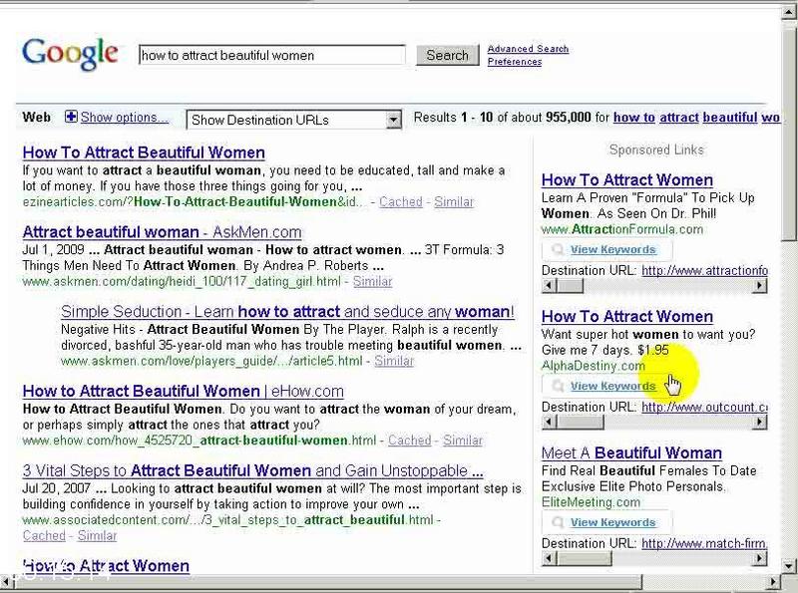Click page horizontal scrollbar right arrow
Image resolution: width=798 pixels, height=593 pixels.
coord(772,581)
